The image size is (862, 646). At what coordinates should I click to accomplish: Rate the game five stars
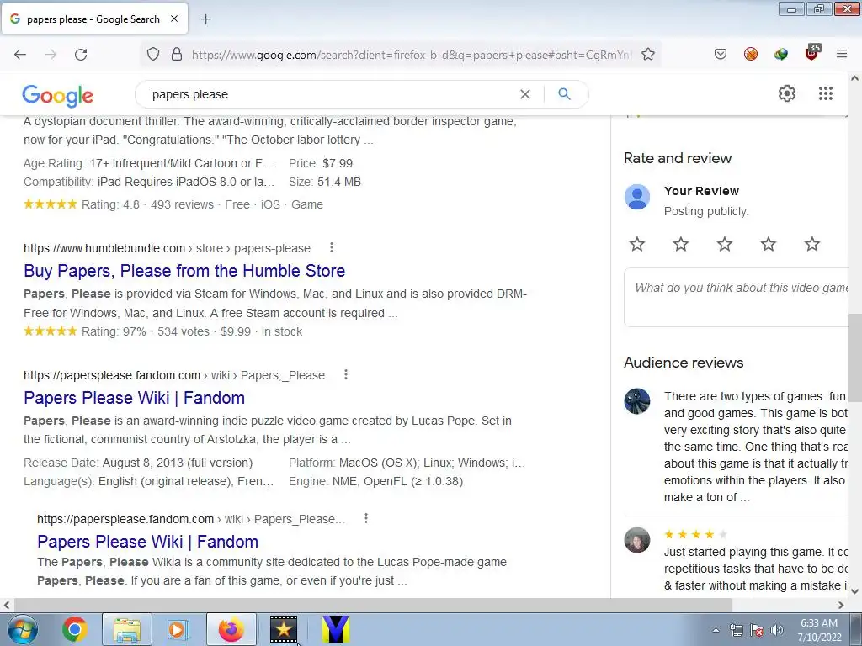812,244
